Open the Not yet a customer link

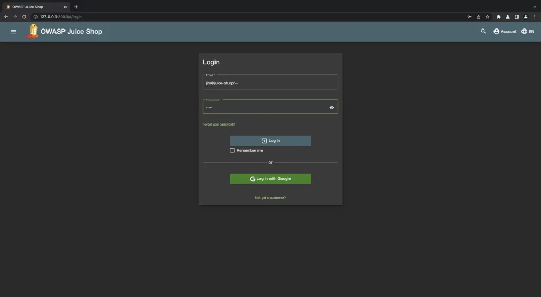270,198
